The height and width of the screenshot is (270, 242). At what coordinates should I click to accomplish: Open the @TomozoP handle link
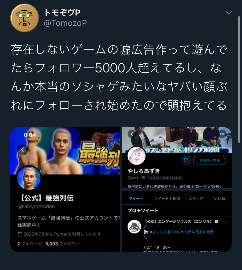[x=66, y=23]
